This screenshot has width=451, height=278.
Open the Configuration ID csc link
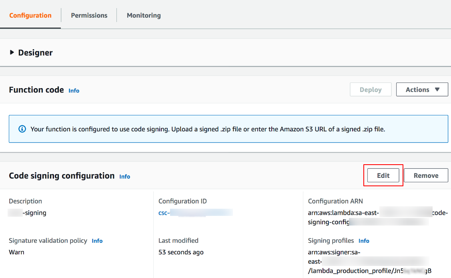point(195,213)
